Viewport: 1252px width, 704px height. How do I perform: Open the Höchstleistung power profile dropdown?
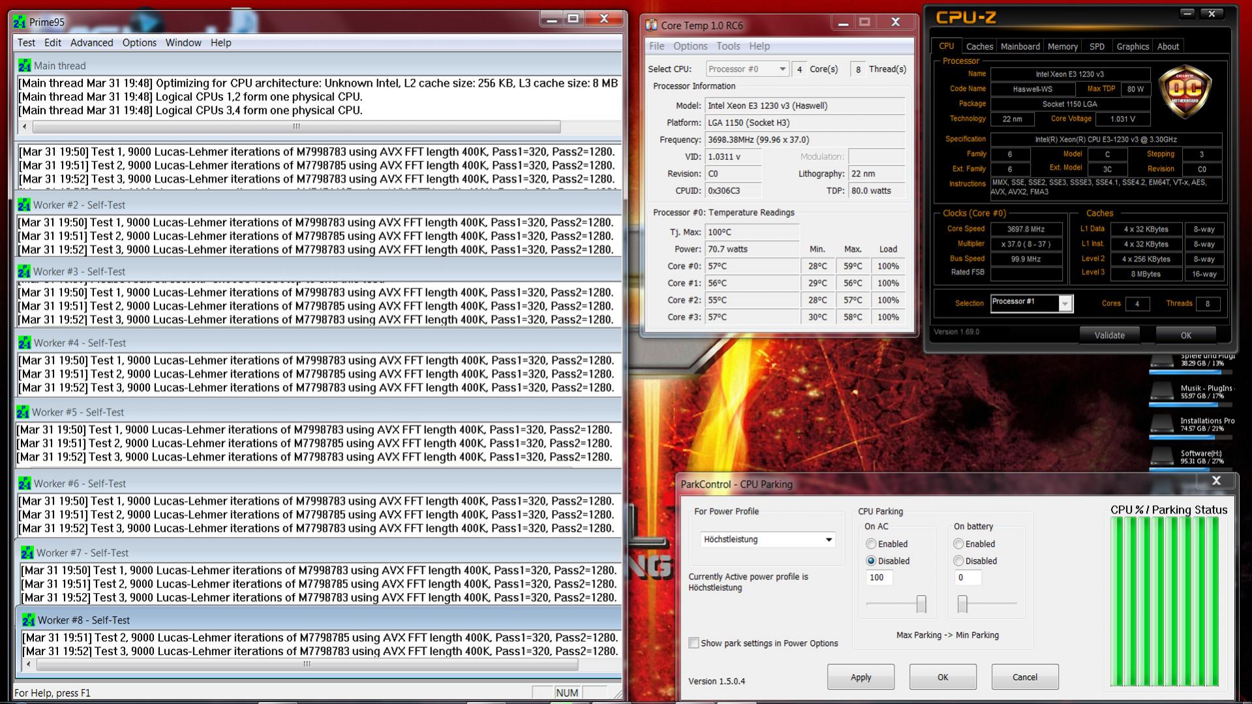click(x=768, y=540)
